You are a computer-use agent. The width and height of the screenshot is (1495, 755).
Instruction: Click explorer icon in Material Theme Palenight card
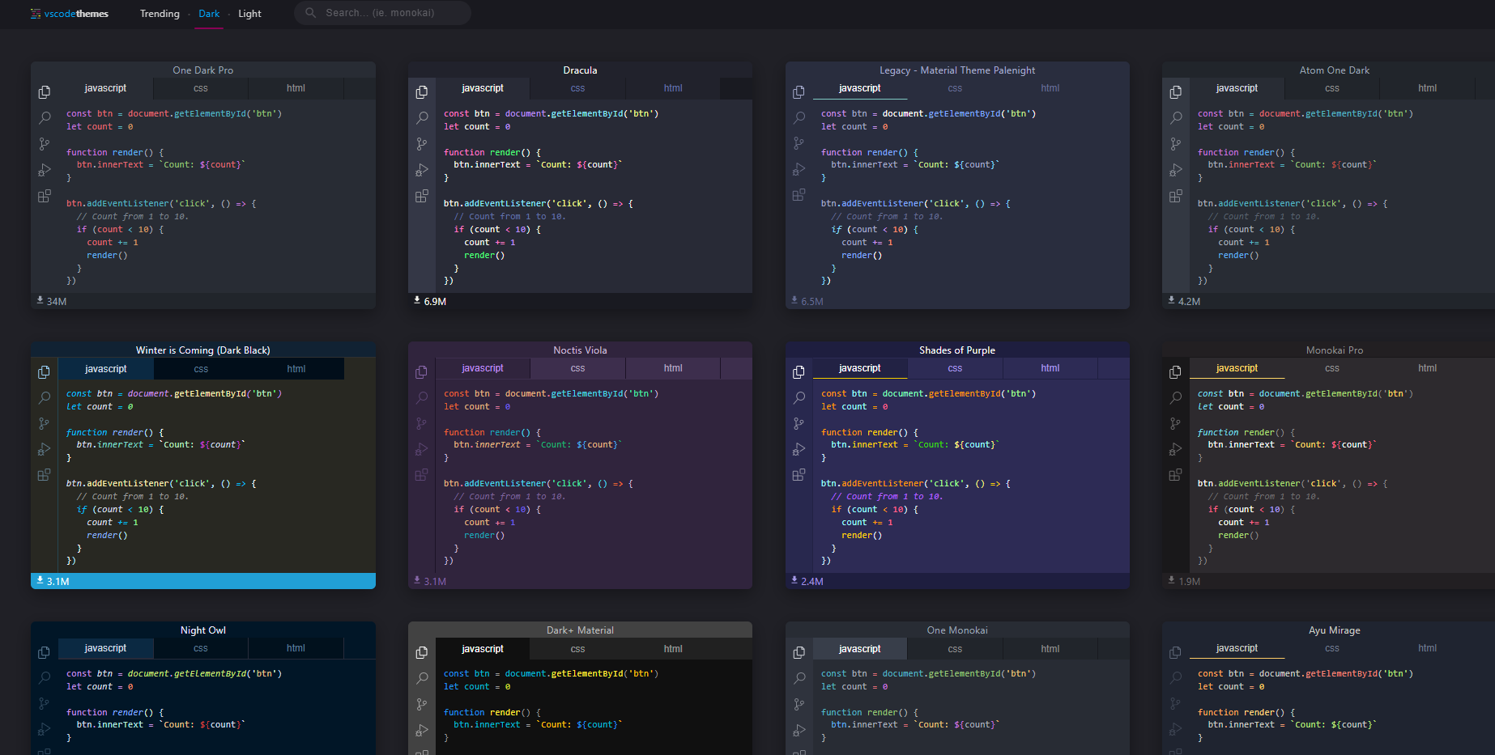coord(799,92)
